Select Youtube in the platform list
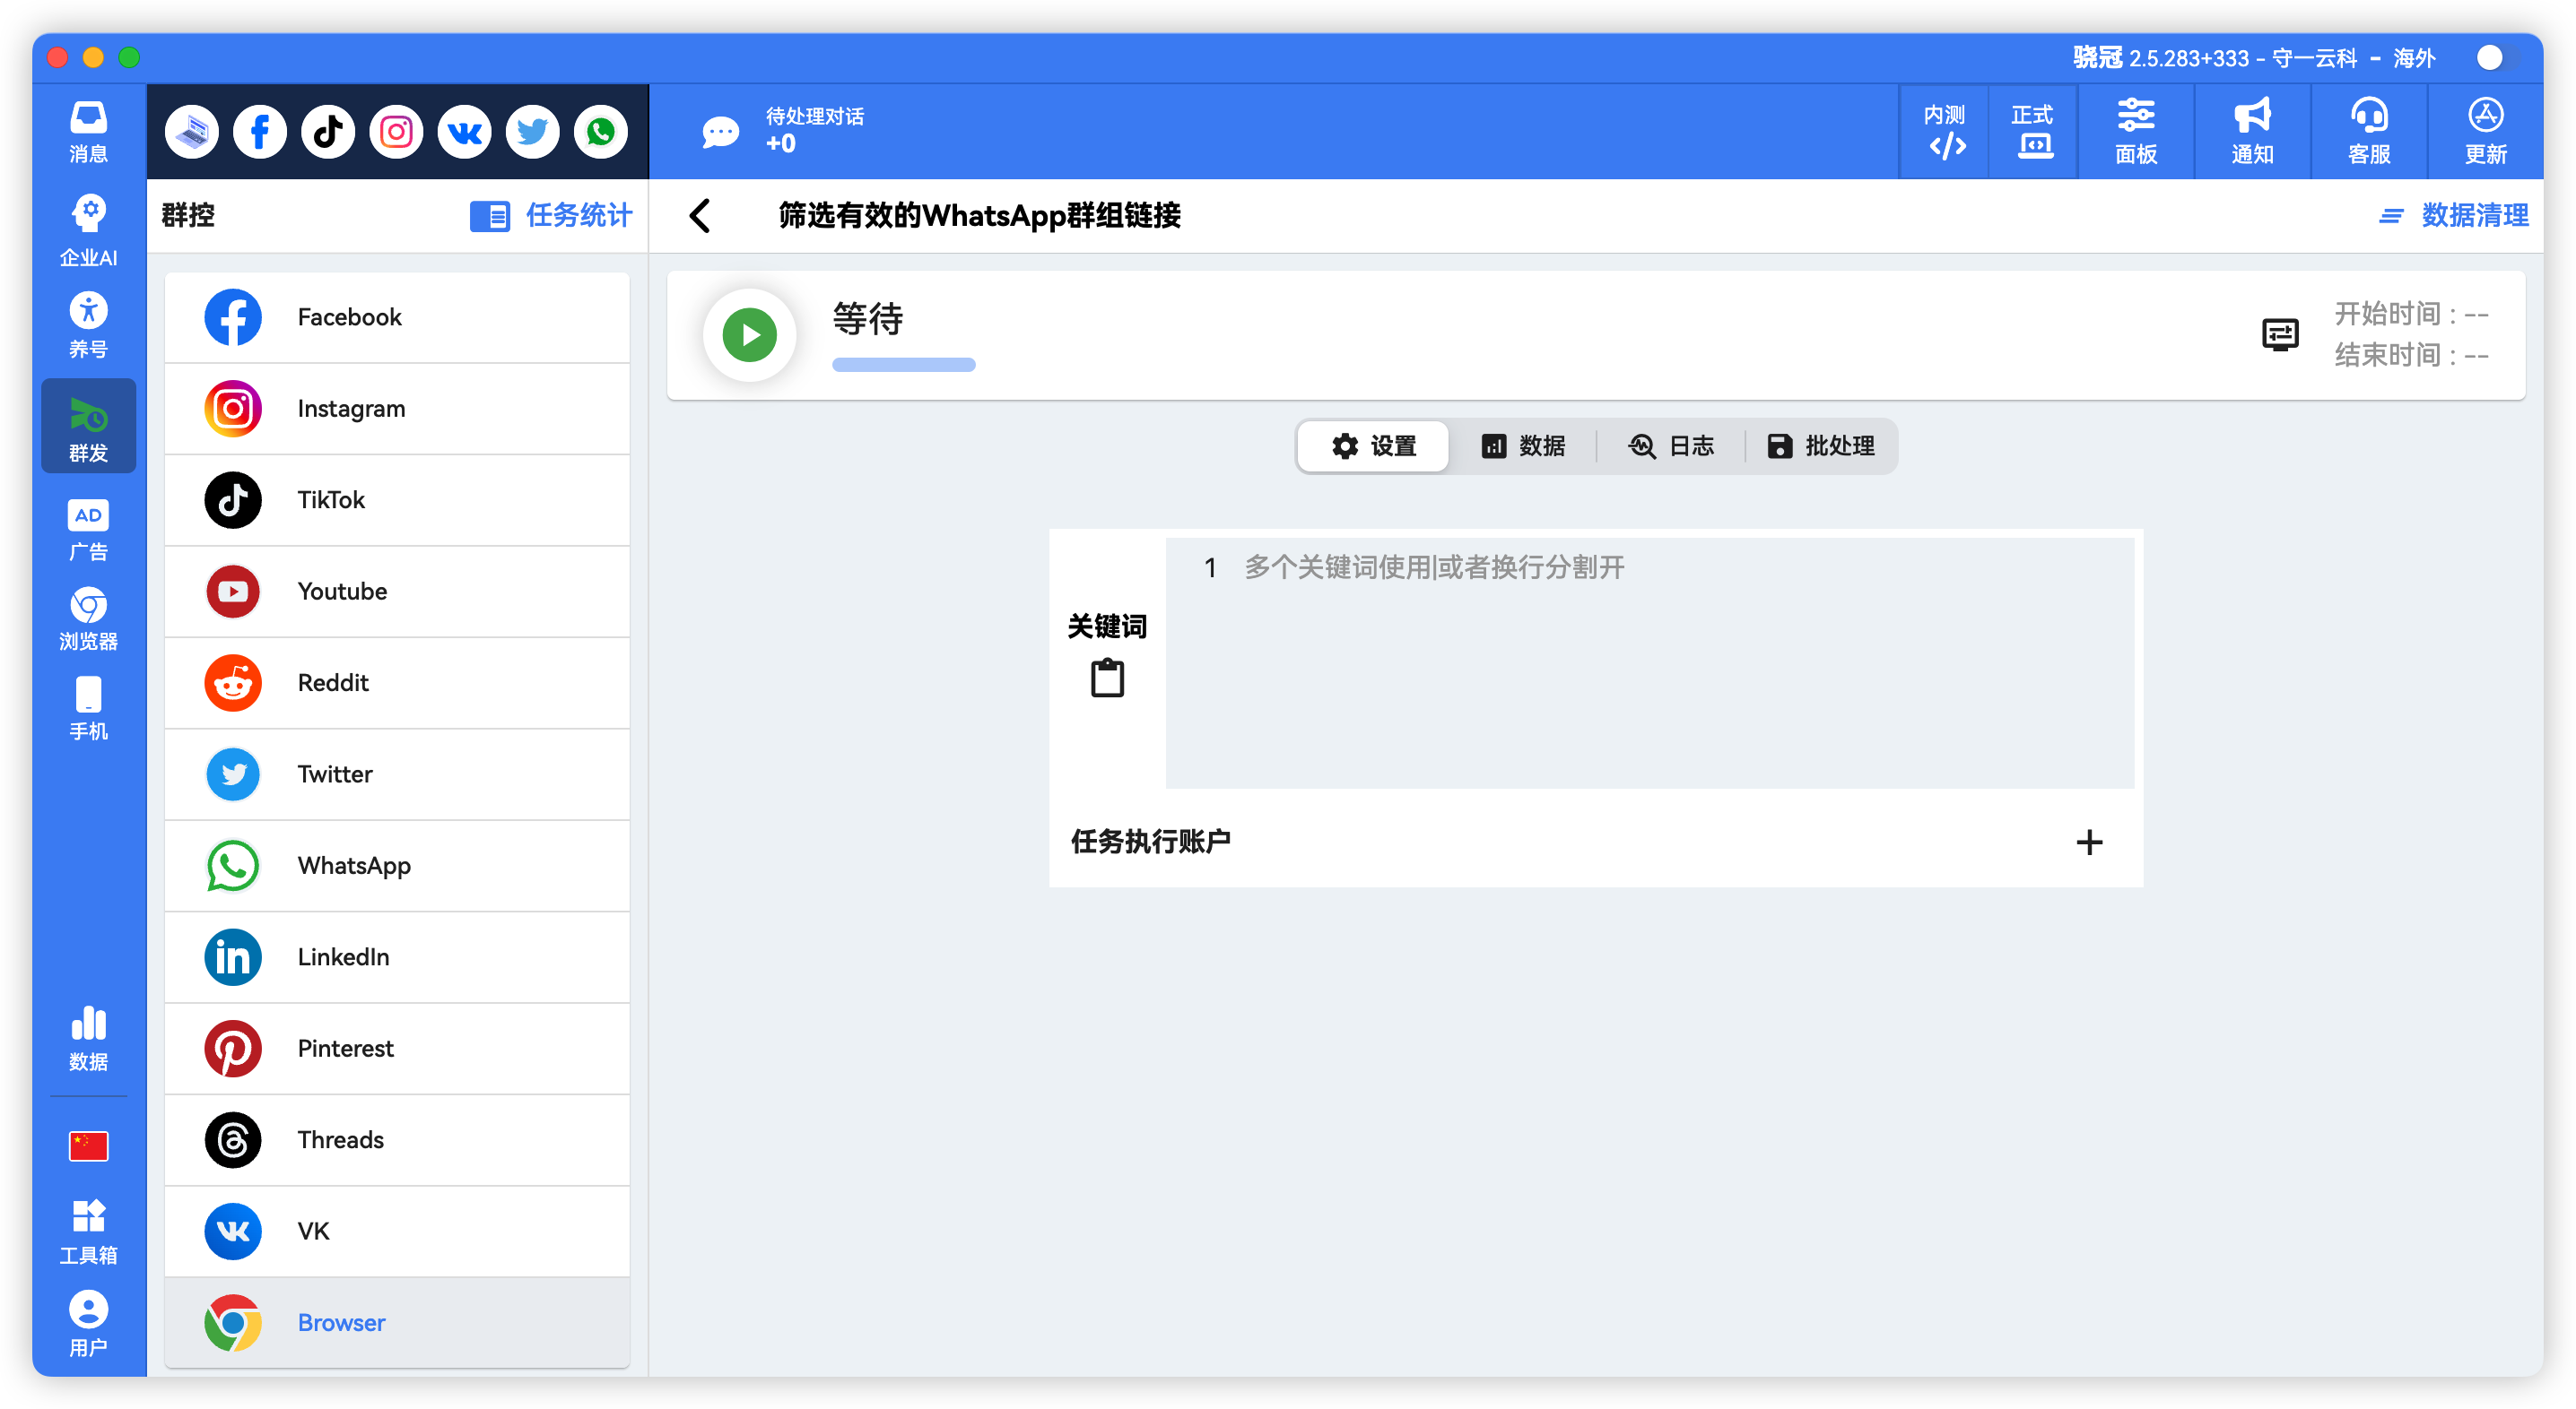This screenshot has width=2576, height=1409. (x=397, y=592)
